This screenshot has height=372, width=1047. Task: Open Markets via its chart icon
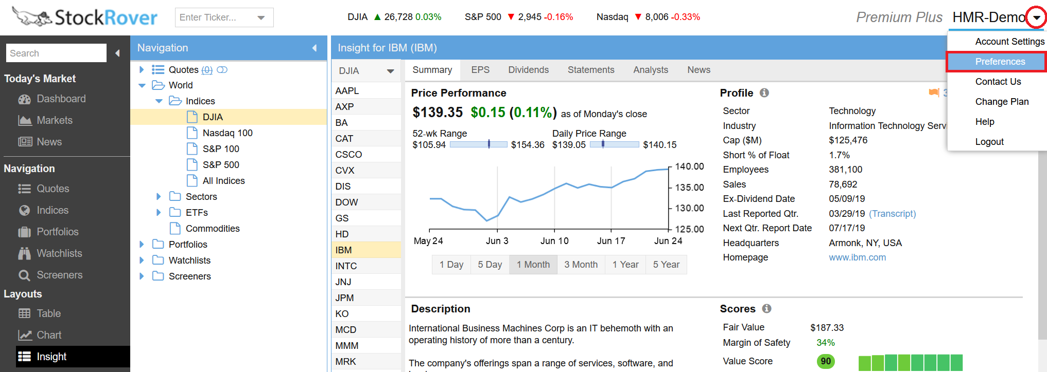point(24,121)
